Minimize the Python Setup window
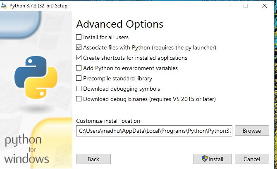This screenshot has height=169, width=277. click(x=227, y=6)
